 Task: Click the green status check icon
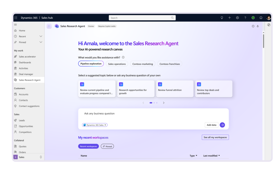[x=253, y=18]
